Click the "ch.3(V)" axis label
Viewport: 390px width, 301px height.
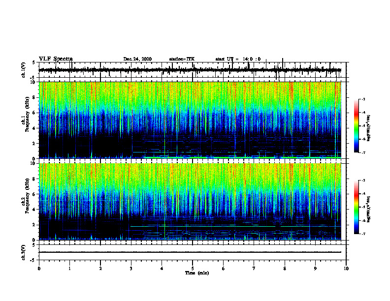pos(23,252)
